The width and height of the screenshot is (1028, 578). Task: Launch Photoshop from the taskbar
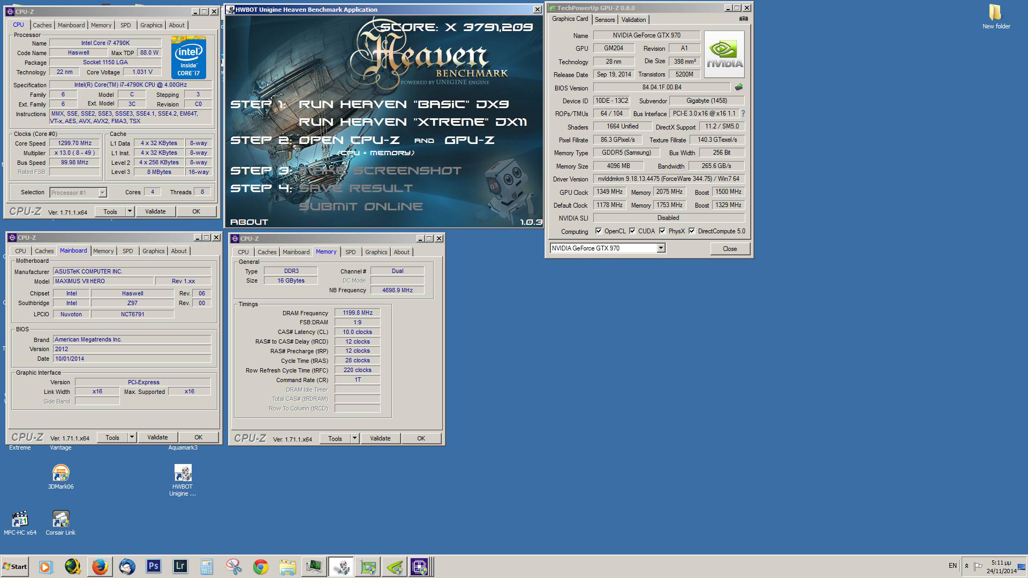tap(154, 566)
